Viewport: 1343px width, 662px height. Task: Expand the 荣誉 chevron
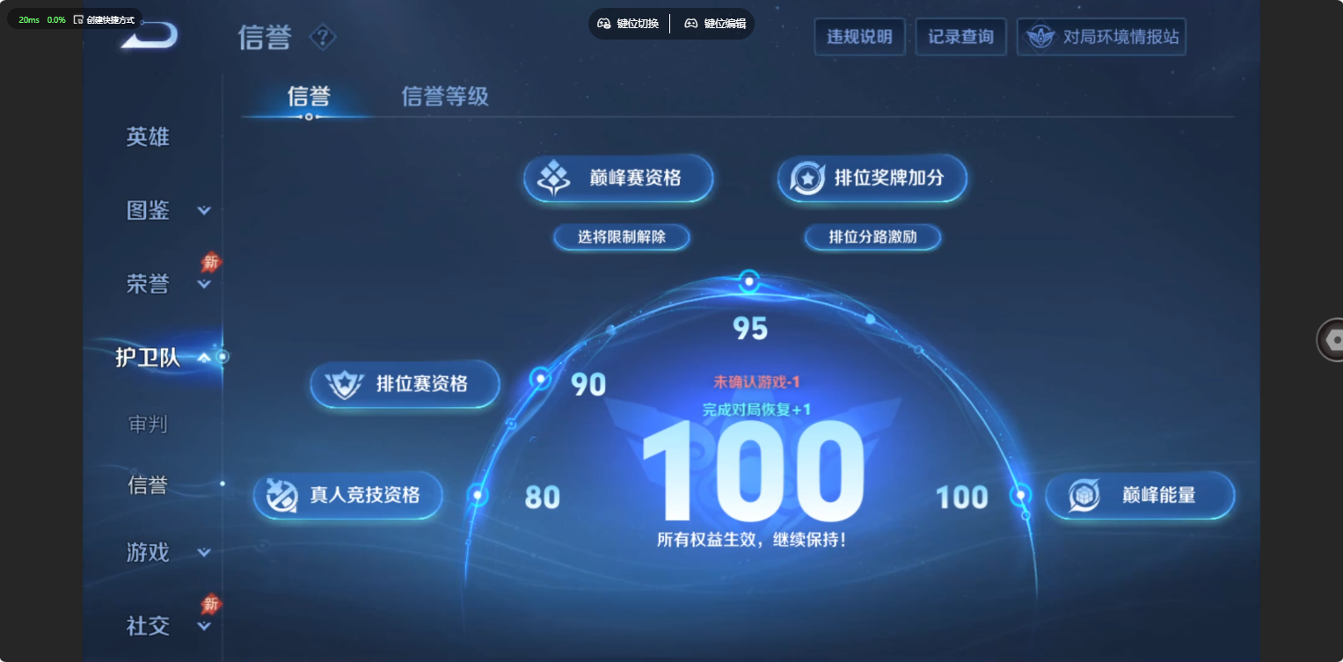tap(204, 284)
